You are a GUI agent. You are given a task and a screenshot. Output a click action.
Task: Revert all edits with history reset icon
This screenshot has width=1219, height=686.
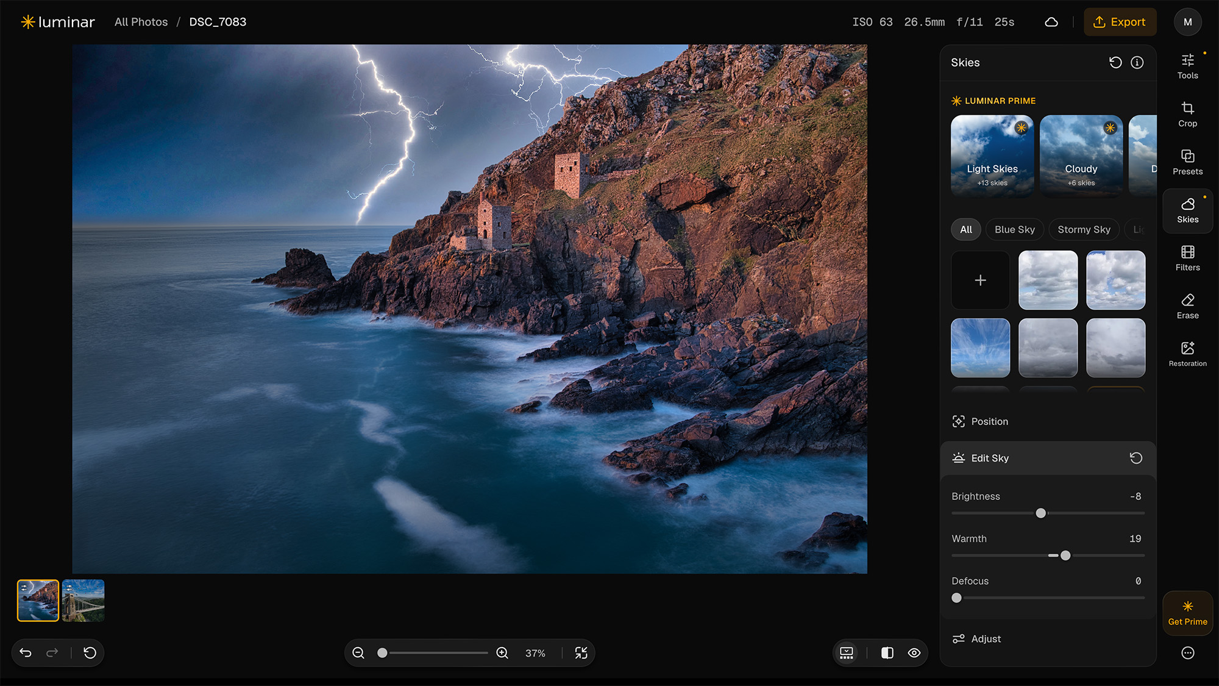coord(90,653)
